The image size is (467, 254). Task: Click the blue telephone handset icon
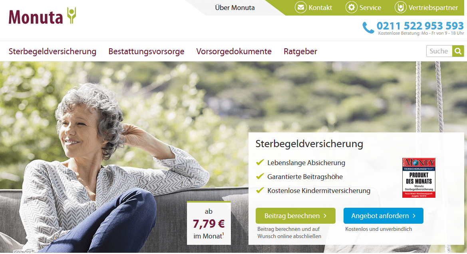368,28
